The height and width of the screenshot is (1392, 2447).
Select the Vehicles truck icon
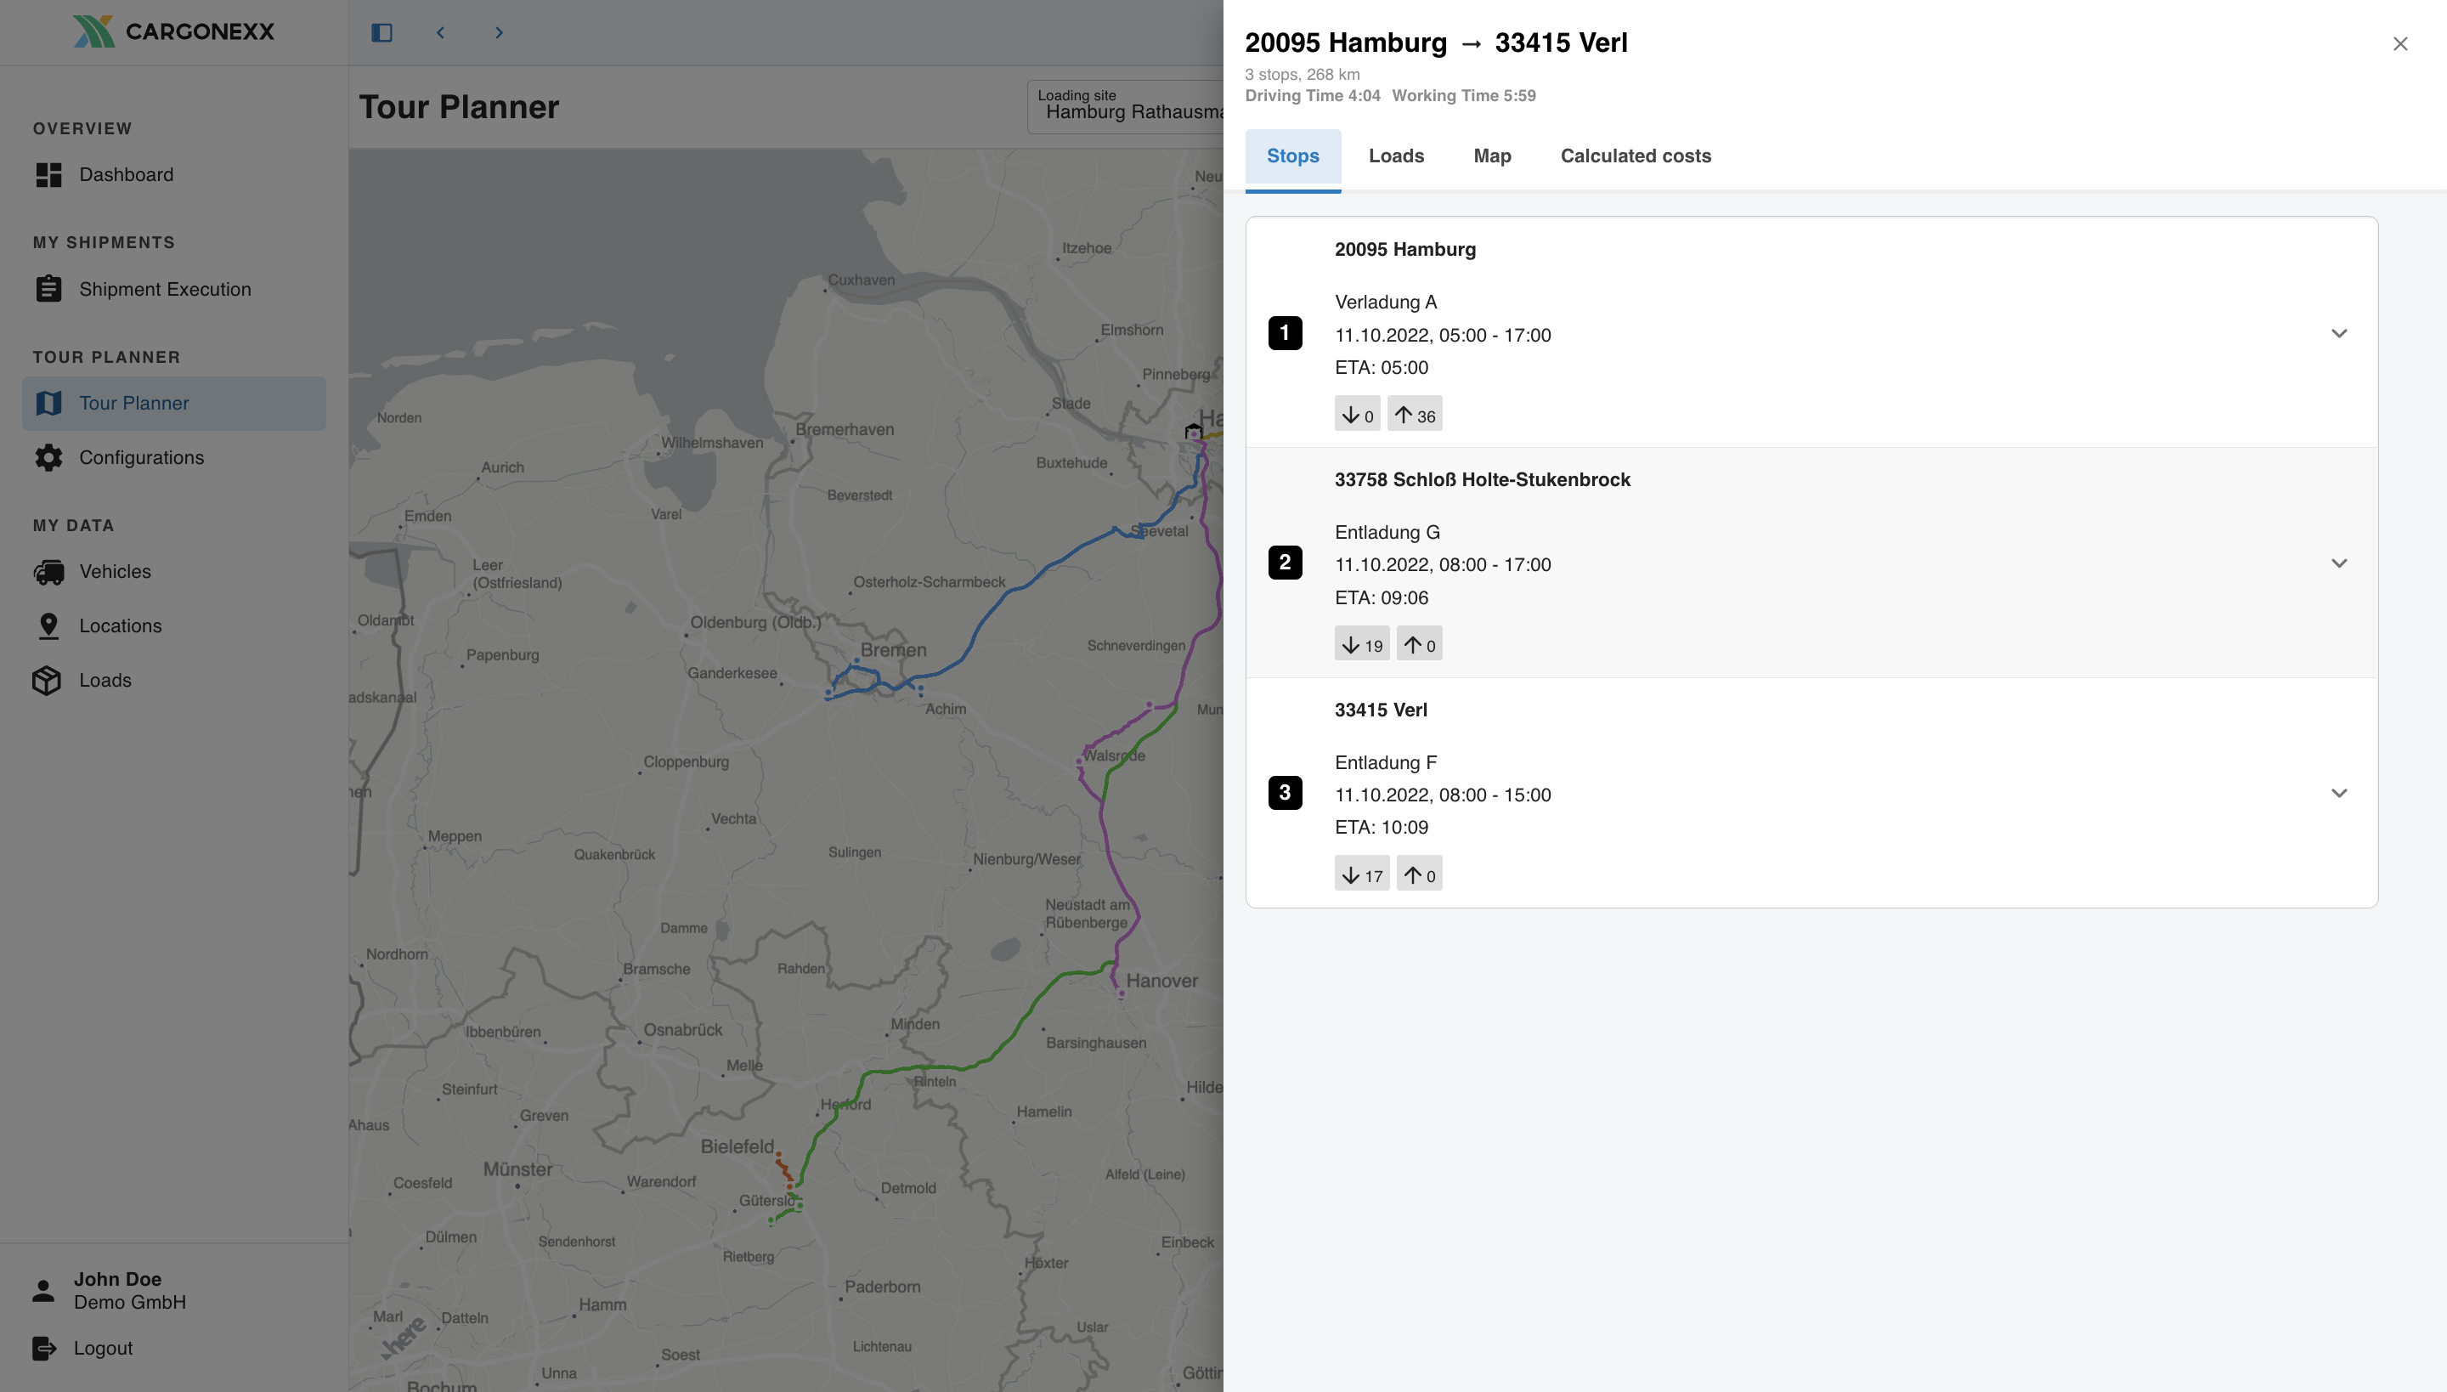48,572
